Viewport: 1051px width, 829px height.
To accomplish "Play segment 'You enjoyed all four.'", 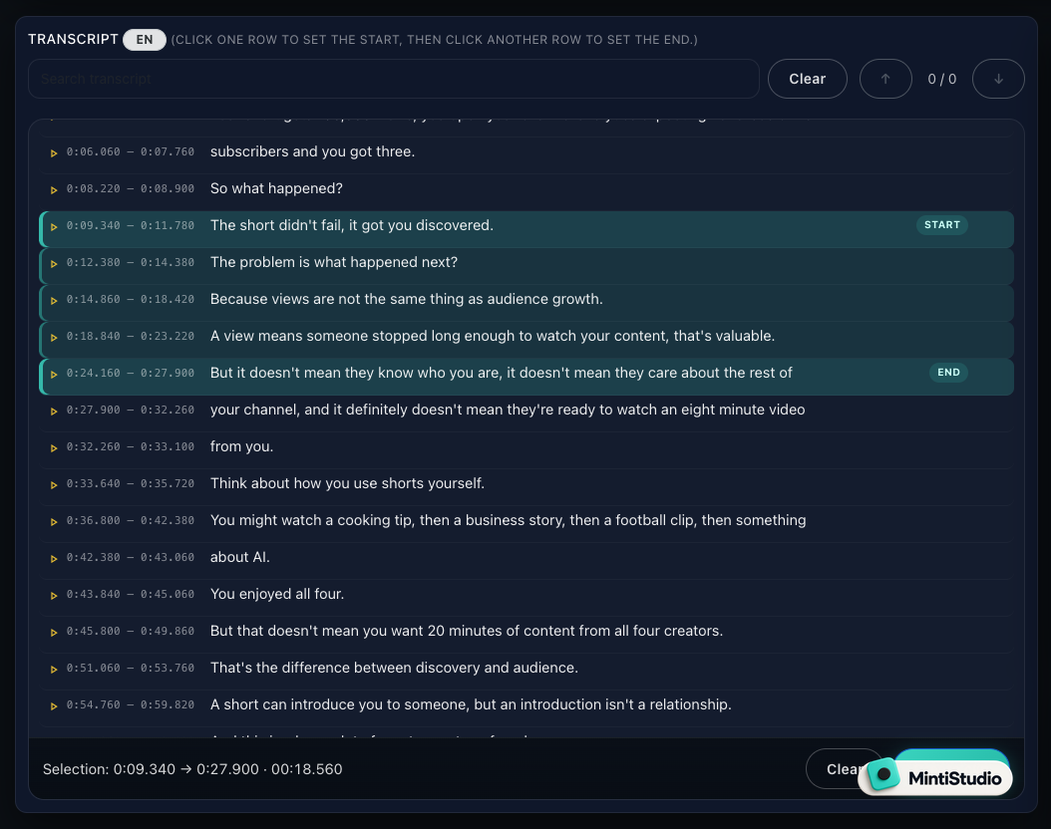I will (x=54, y=595).
